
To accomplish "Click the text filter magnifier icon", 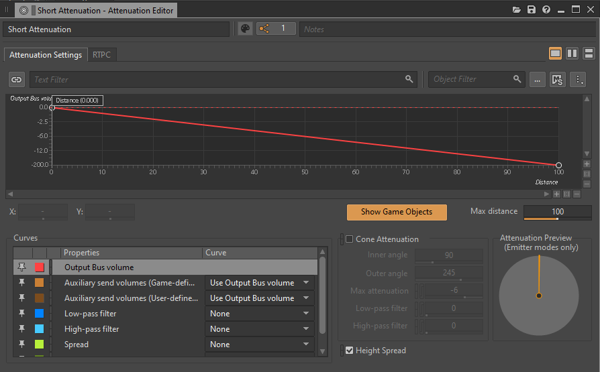I will click(x=409, y=79).
